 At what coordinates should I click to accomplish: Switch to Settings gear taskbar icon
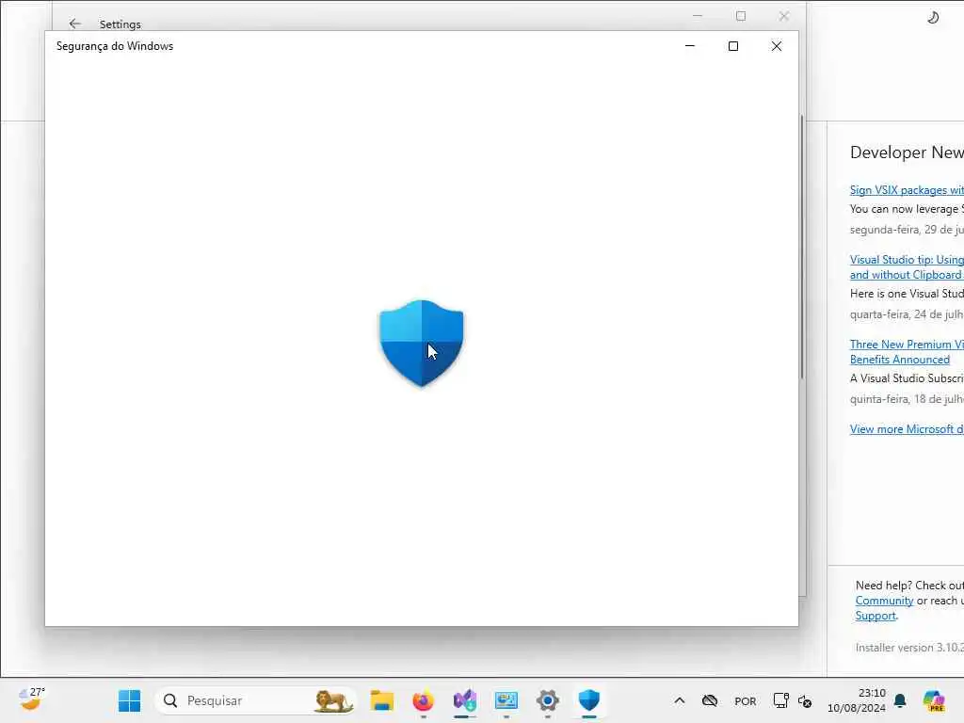click(x=547, y=700)
